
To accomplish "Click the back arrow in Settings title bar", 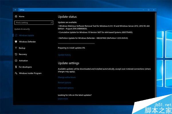I will (15, 10).
